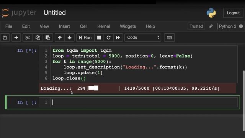Open the Insert menu
Screen dimensions: 245x138
pyautogui.click(x=64, y=26)
